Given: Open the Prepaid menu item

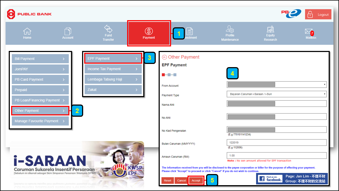Looking at the screenshot, I should tap(40, 90).
